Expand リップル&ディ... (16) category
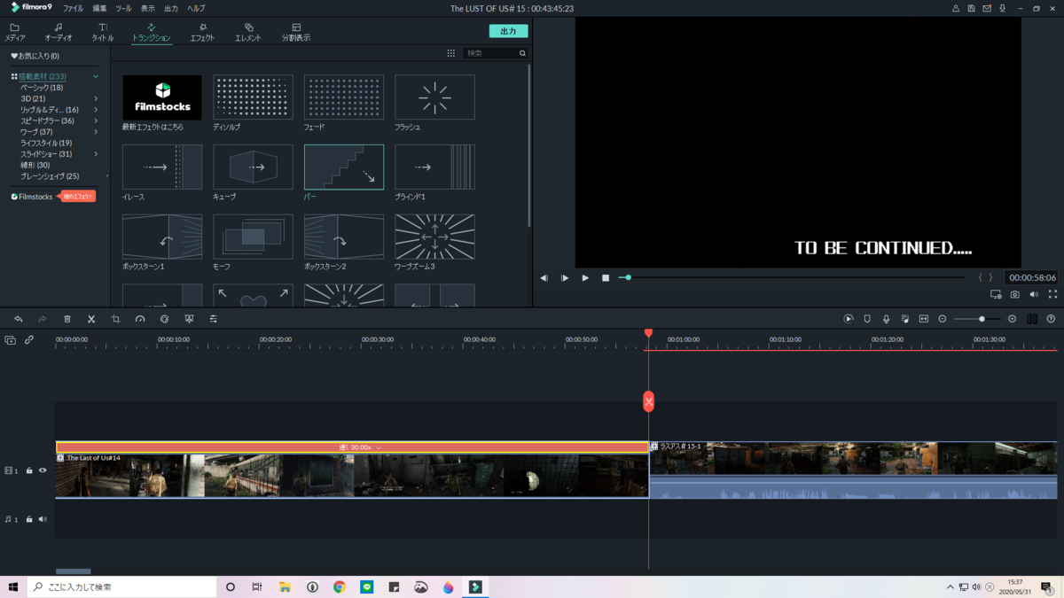 tap(96, 110)
